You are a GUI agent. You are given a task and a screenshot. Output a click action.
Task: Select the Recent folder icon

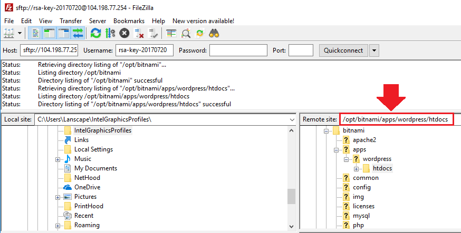point(68,216)
